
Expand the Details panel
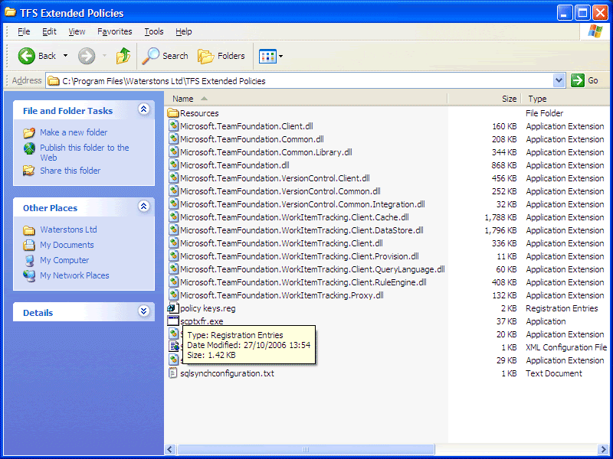coord(143,311)
